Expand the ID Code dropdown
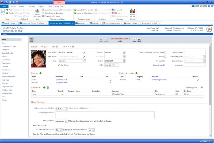 click(x=124, y=57)
